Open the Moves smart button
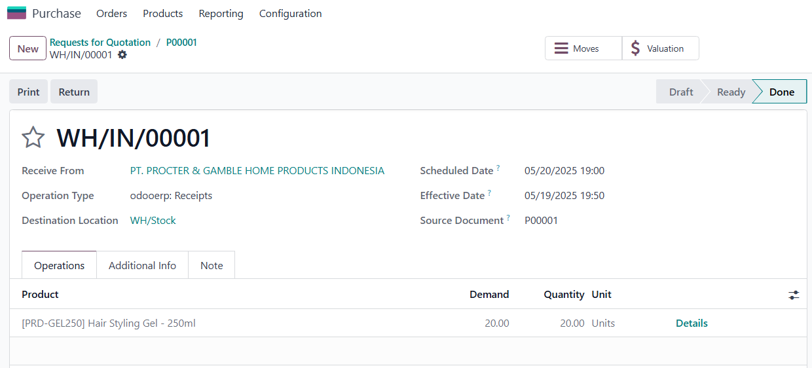 tap(583, 48)
